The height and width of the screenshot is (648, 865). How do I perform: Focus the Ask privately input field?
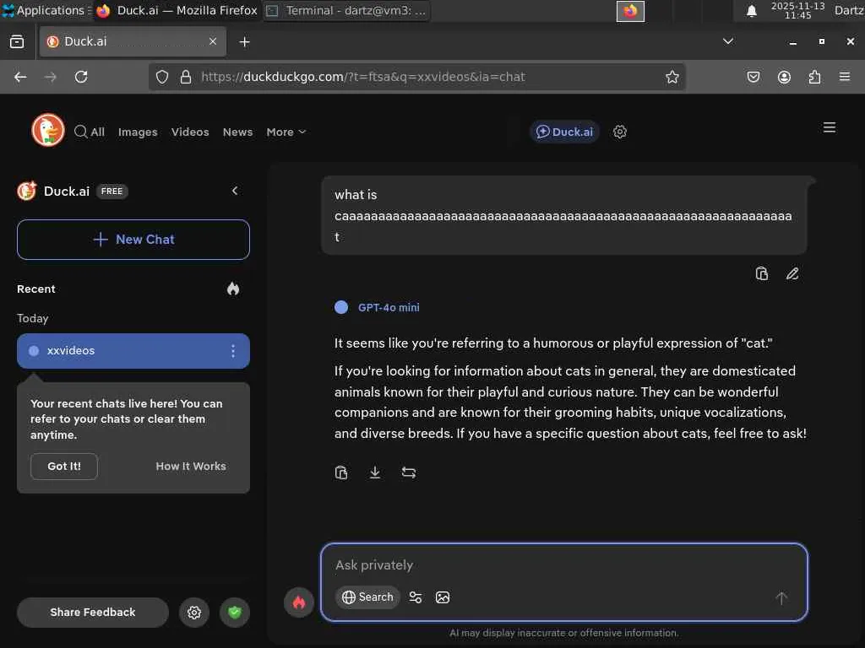coord(563,564)
